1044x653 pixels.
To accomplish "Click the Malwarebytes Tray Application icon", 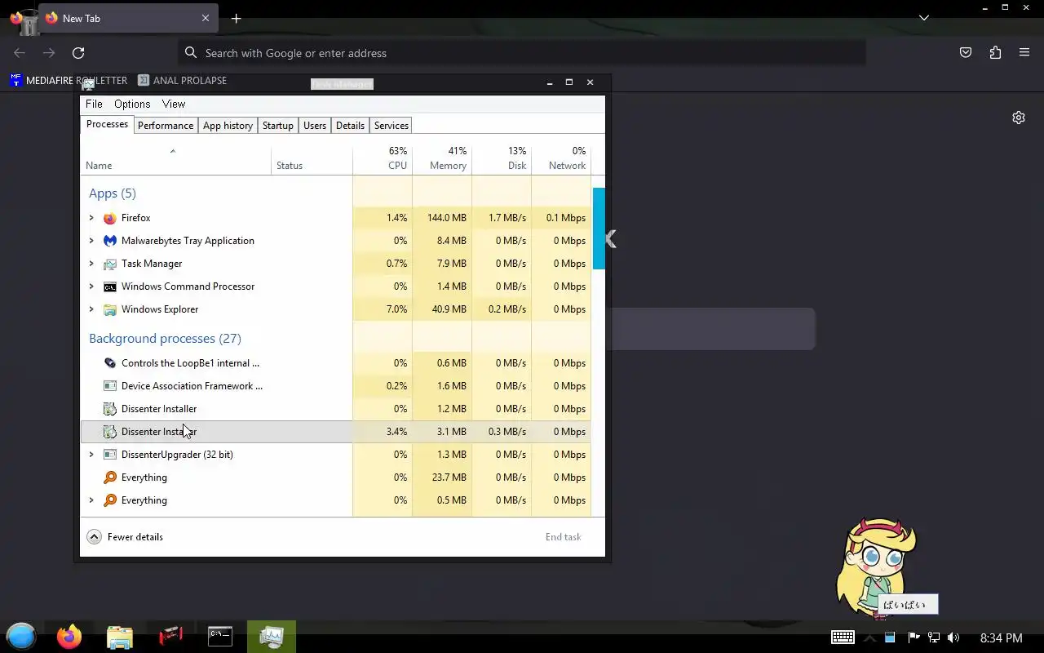I will [110, 241].
